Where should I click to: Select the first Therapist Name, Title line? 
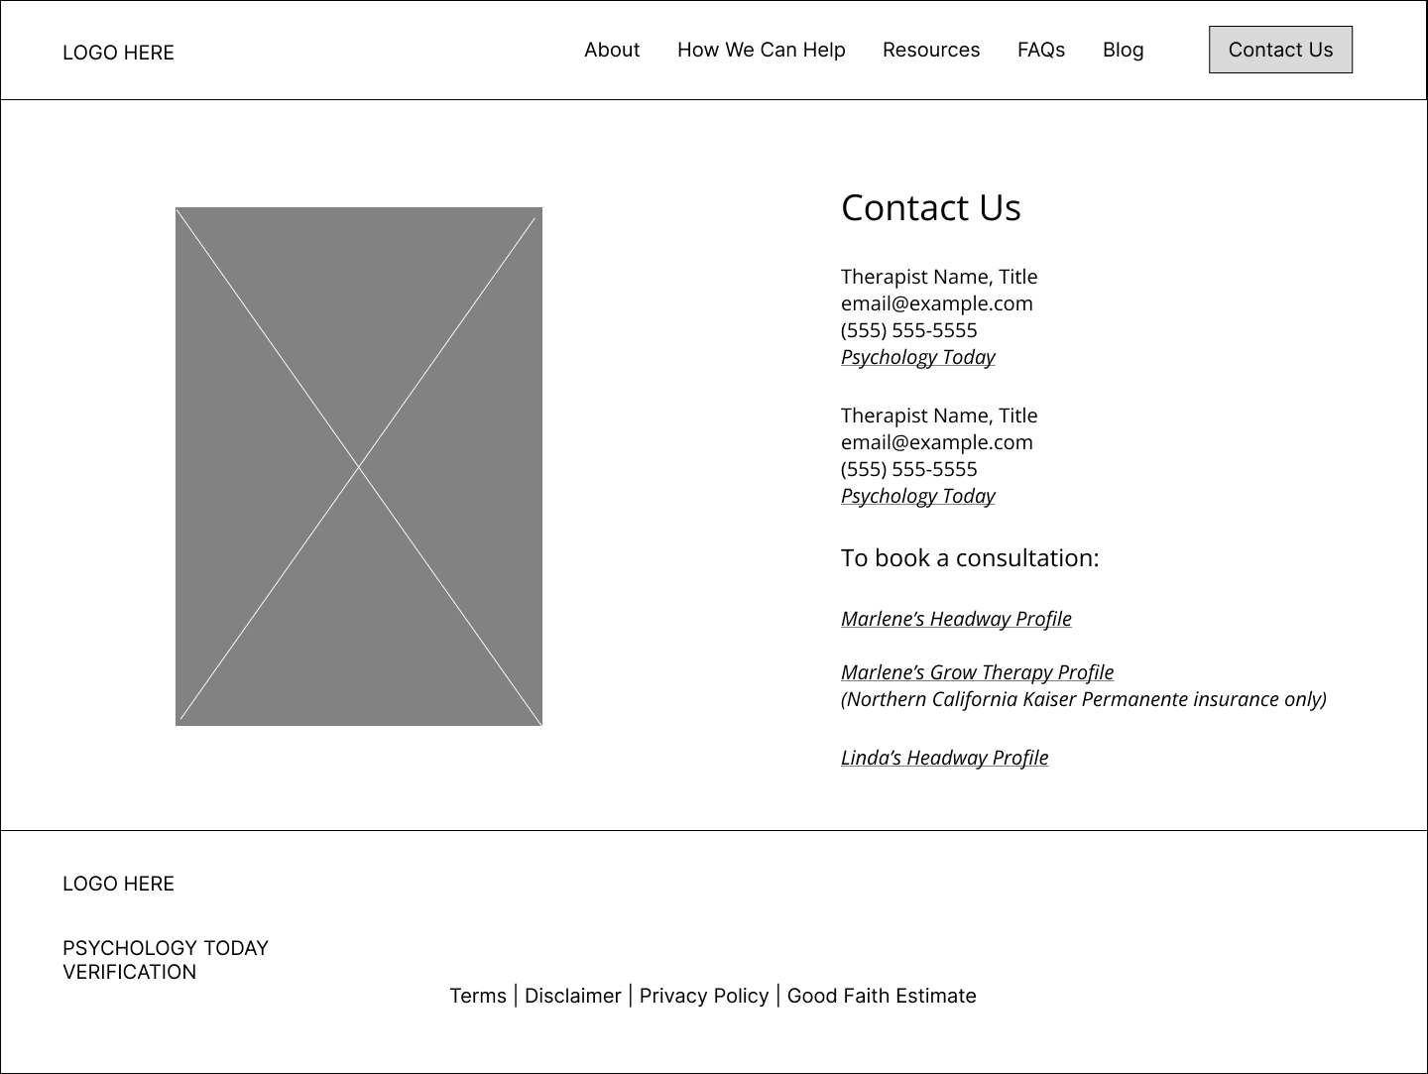pos(939,277)
